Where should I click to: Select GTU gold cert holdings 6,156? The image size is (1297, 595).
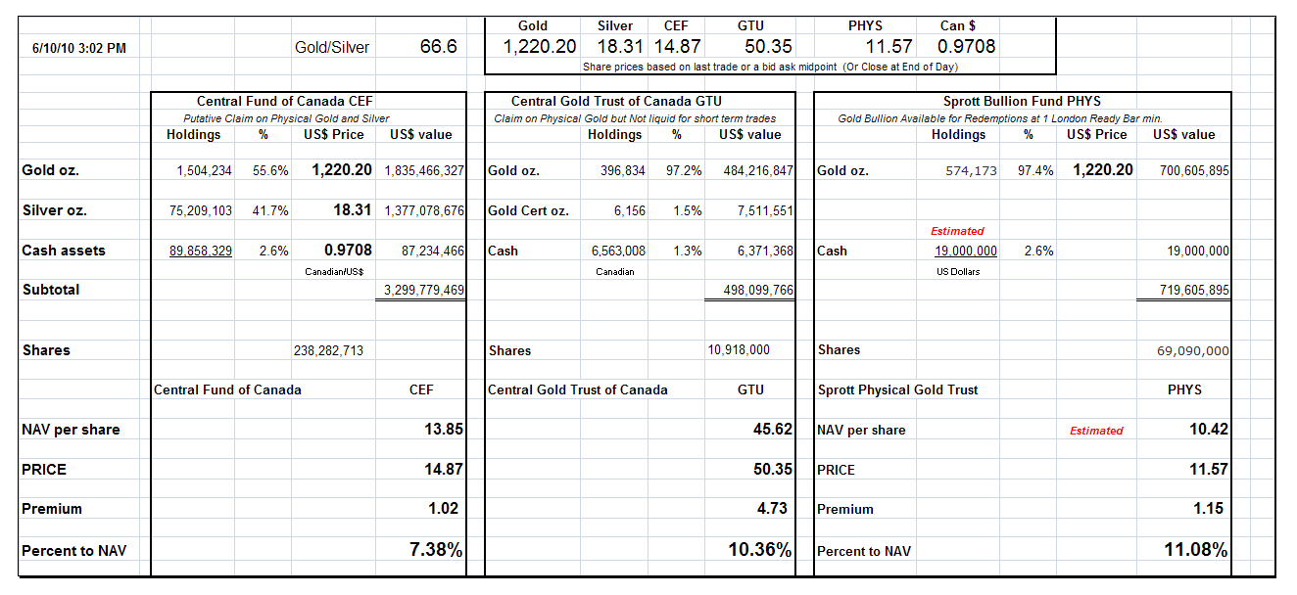[x=629, y=210]
